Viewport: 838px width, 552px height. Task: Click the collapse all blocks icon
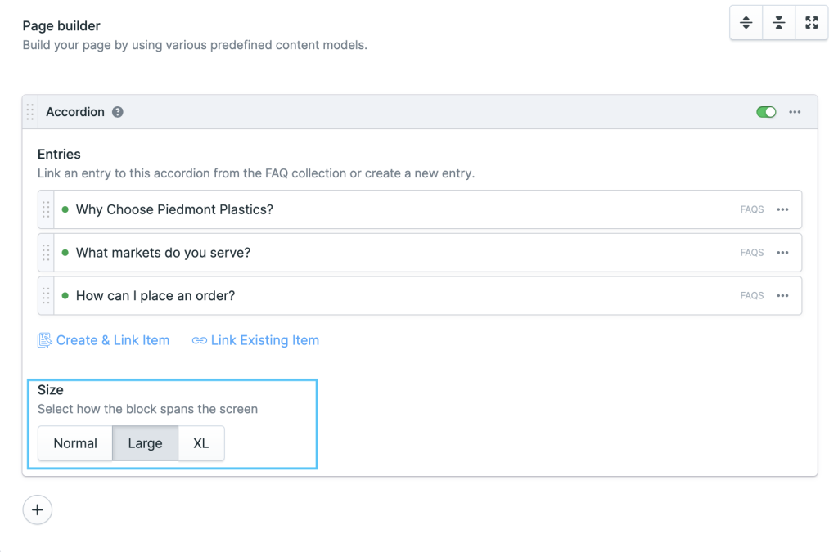click(x=778, y=23)
